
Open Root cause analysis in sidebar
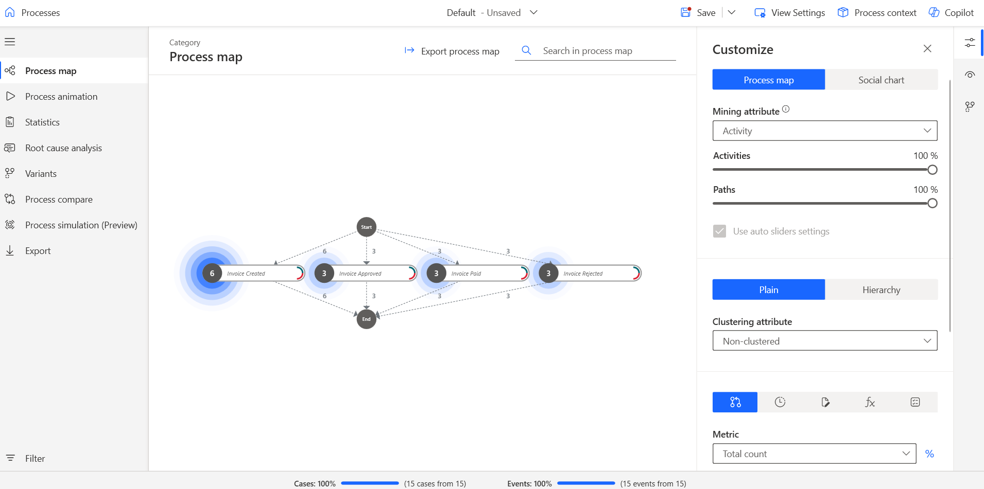[x=63, y=148]
